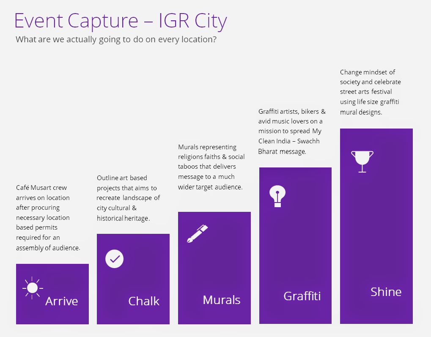
Task: Click the paragraph starting 'Graffiti artists, bikers'
Action: click(292, 132)
